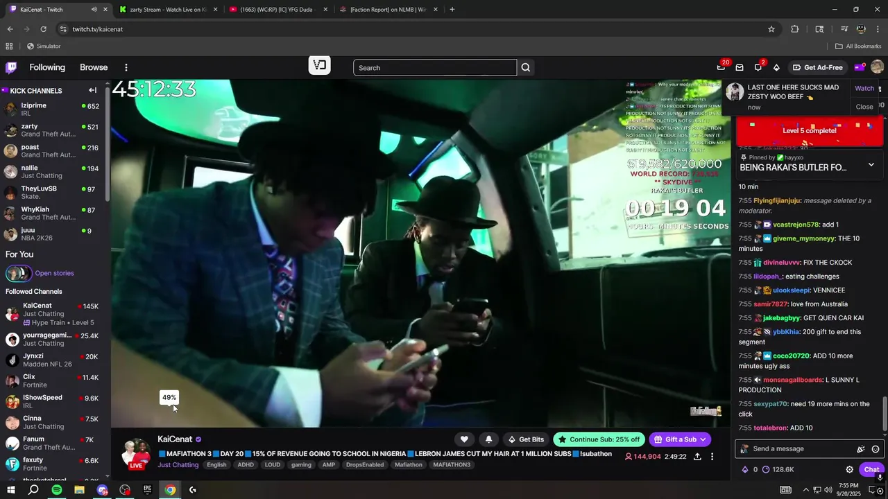888x499 pixels.
Task: Go to the Browse page
Action: pos(94,67)
